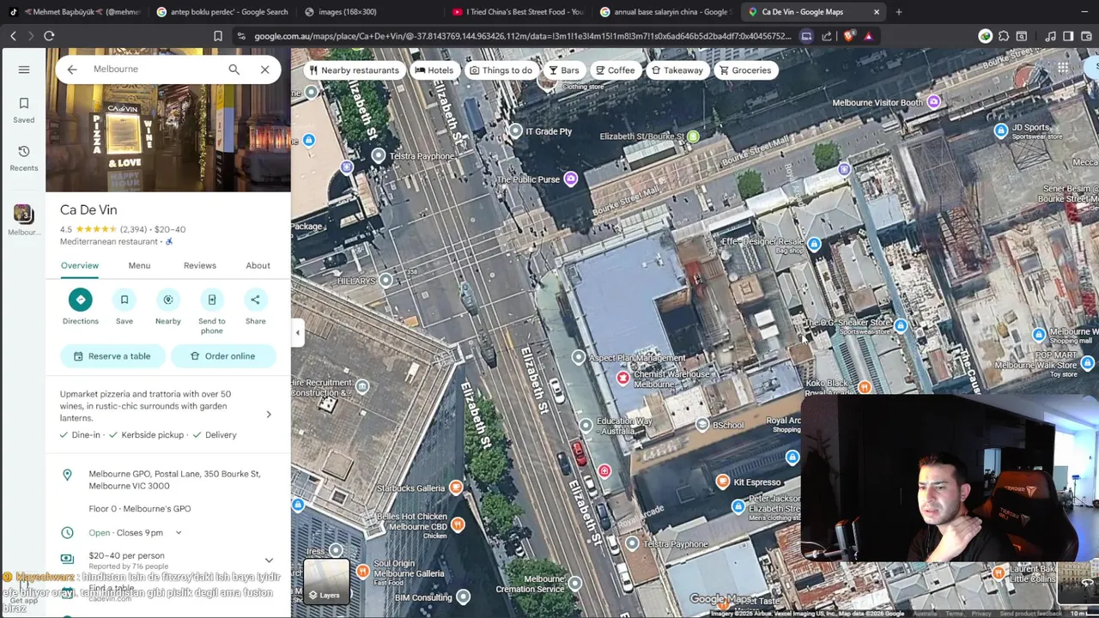The image size is (1099, 618).
Task: Select the Hotels filter chip
Action: tap(434, 70)
